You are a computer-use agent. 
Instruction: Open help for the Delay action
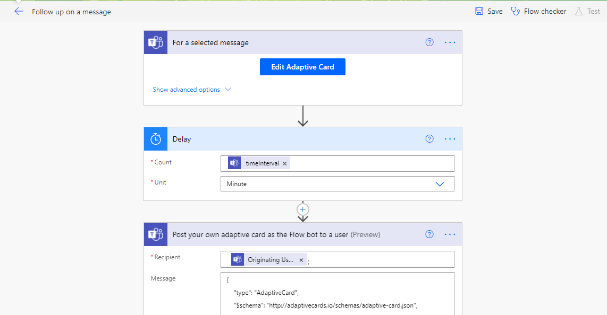[x=429, y=138]
